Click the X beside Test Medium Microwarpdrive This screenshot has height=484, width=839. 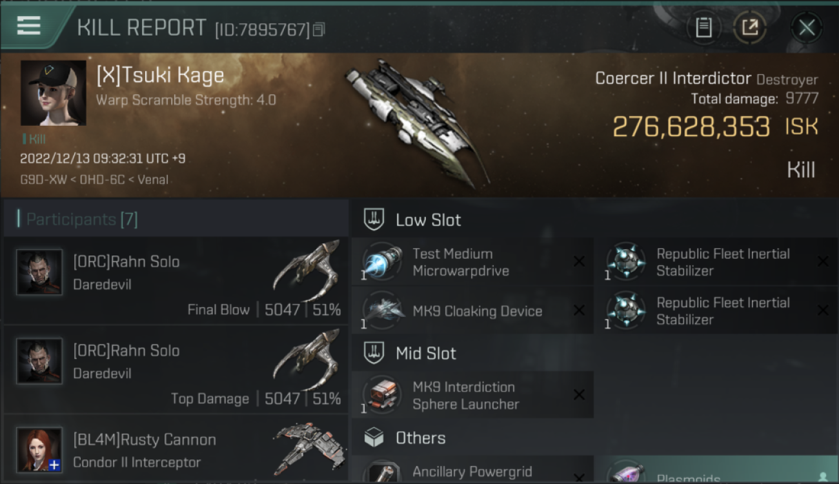click(x=579, y=261)
